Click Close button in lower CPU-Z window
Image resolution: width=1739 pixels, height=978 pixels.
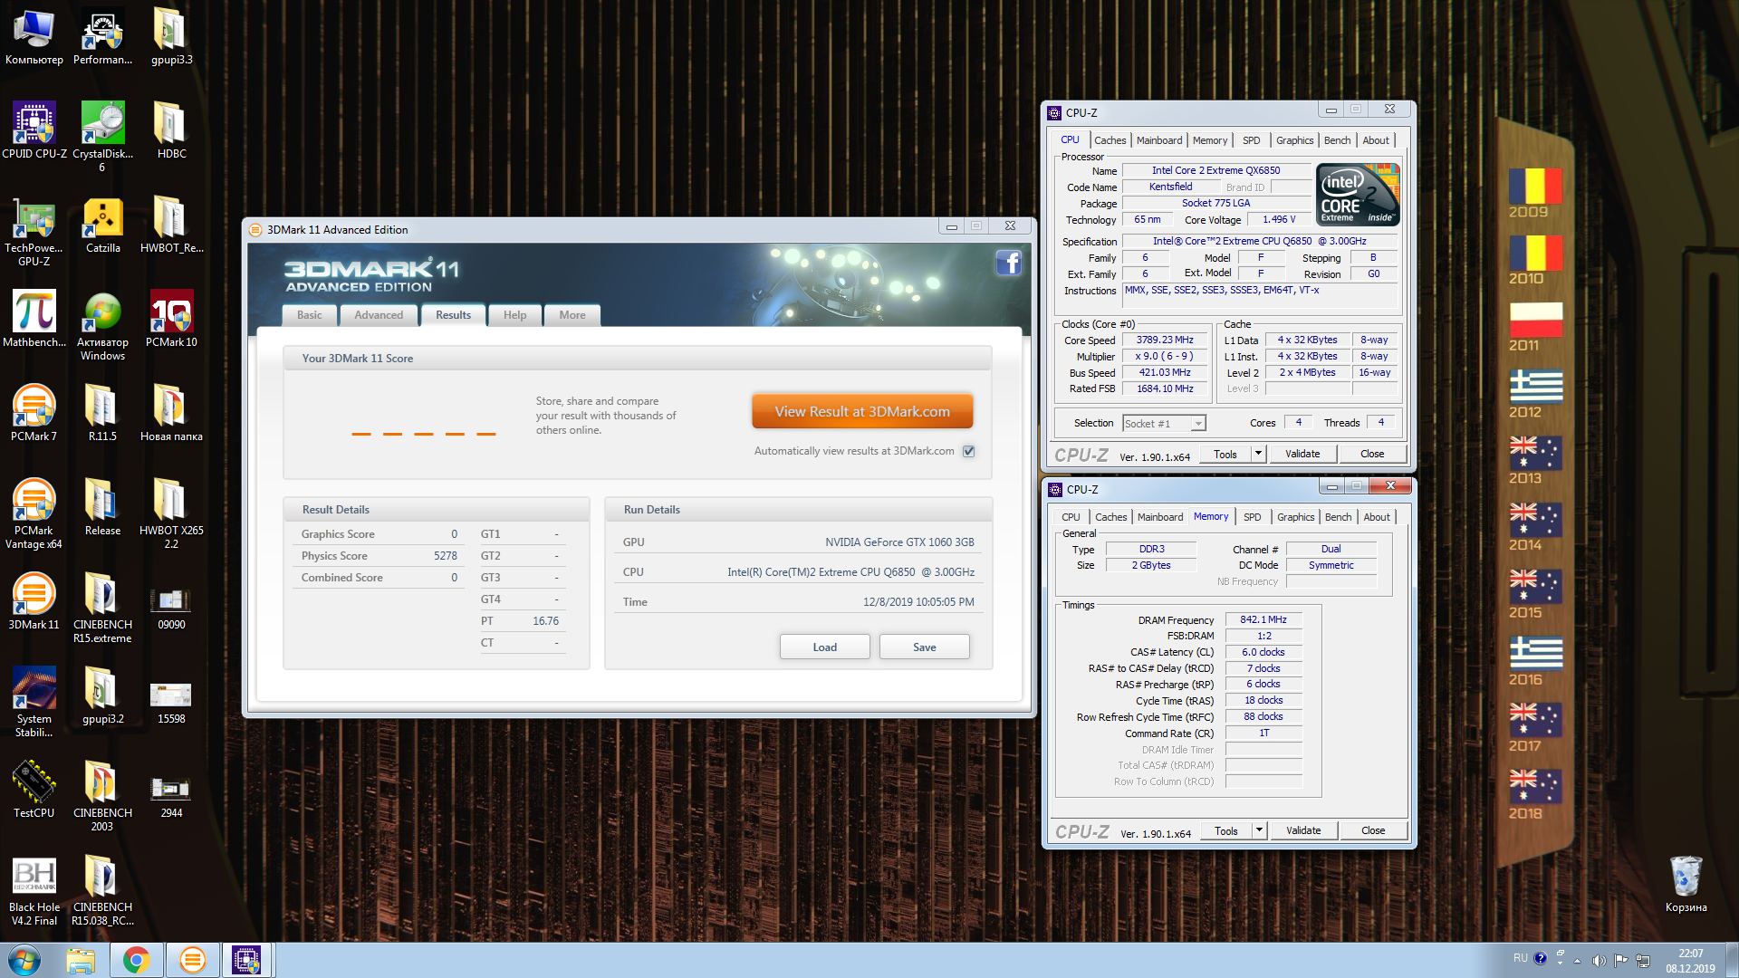pyautogui.click(x=1373, y=830)
